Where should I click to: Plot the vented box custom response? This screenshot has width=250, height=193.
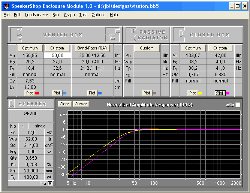point(57,93)
